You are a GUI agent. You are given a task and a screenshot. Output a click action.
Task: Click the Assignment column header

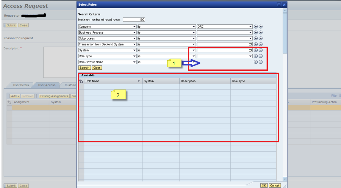[x=30, y=102]
